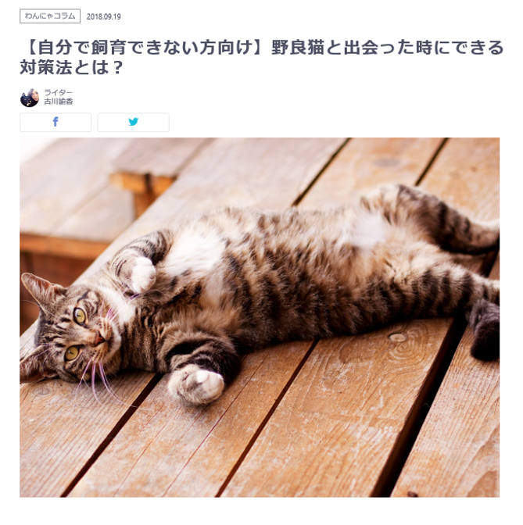Click the ライター label above the author name

tap(59, 93)
